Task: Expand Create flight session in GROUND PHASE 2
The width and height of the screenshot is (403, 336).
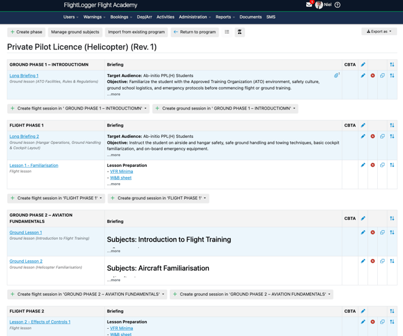Action: click(x=87, y=294)
